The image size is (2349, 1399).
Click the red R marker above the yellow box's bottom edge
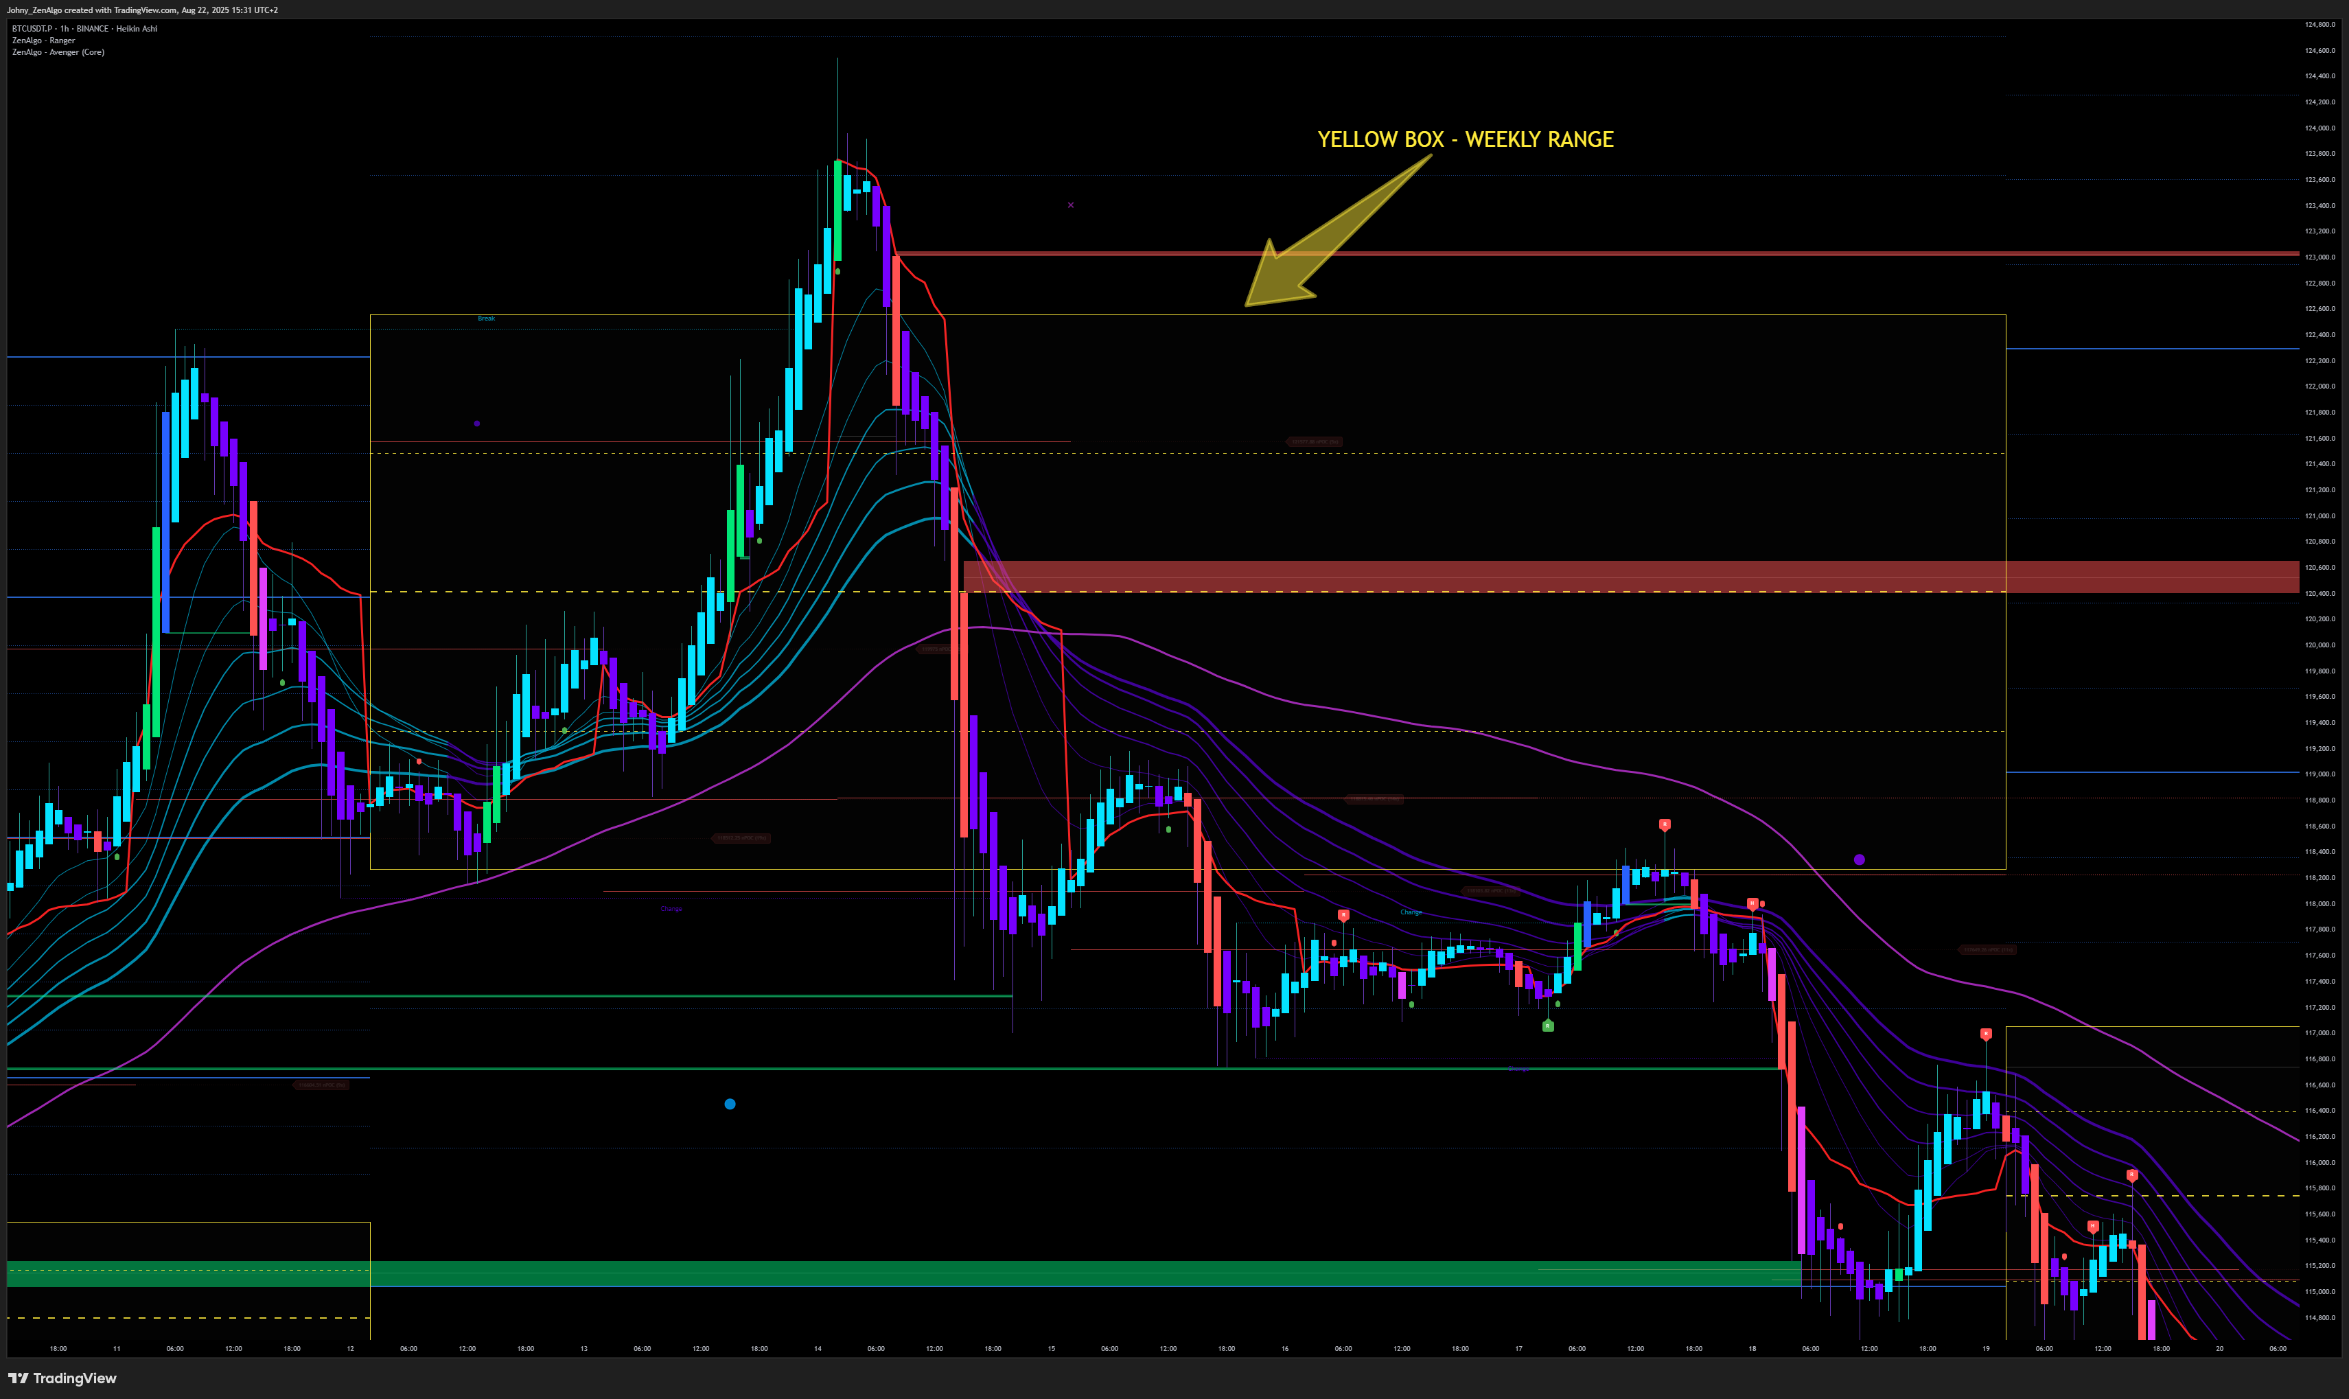pos(1665,825)
